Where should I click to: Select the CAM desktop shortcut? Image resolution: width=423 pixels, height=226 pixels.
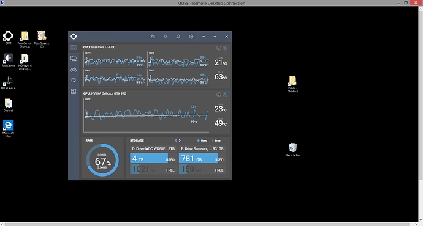pyautogui.click(x=8, y=38)
